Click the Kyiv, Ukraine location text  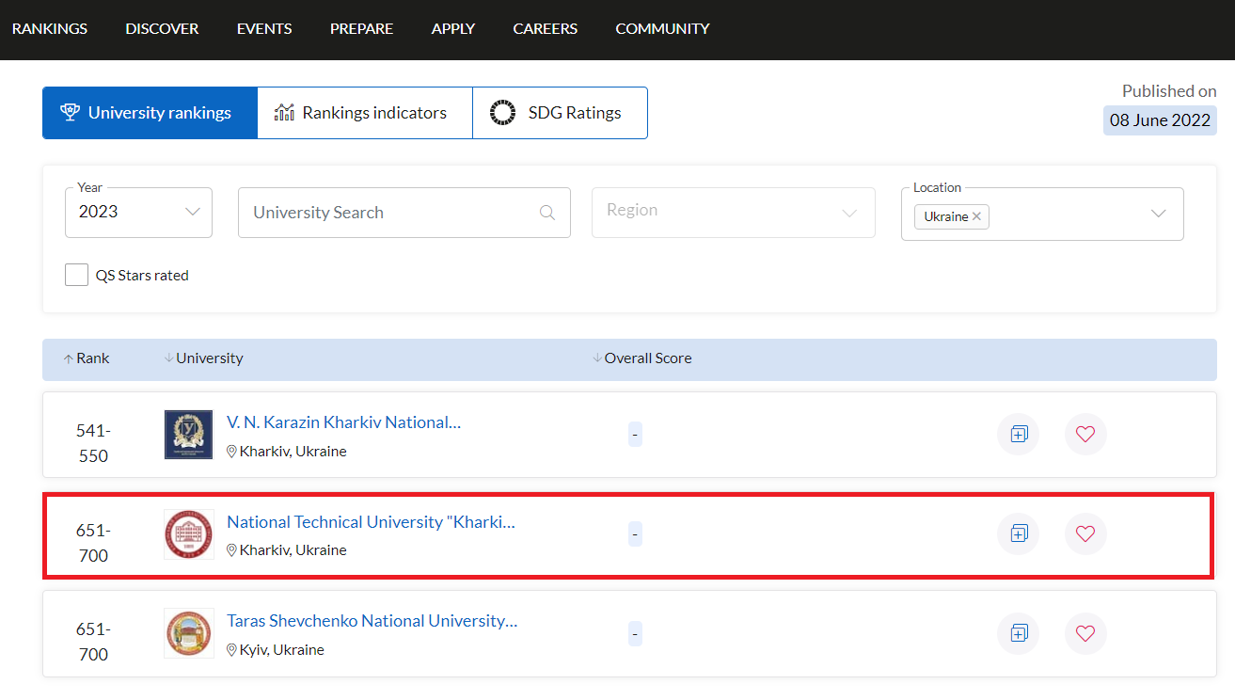[x=281, y=650]
